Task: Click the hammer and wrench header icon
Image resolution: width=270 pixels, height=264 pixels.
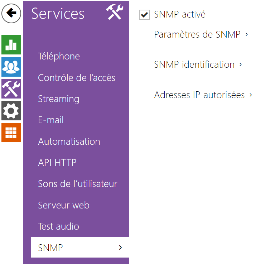Action: click(x=114, y=13)
